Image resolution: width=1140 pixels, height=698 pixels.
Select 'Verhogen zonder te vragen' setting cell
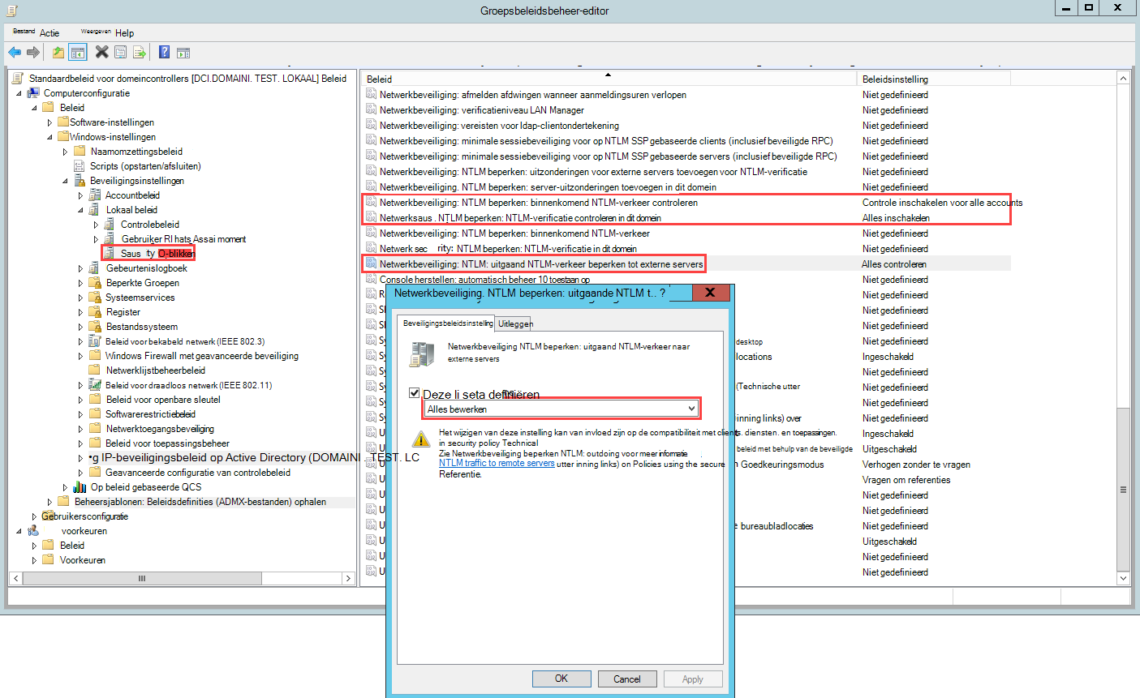pos(916,465)
